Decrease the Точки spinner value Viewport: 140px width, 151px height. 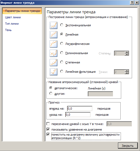[127, 73]
